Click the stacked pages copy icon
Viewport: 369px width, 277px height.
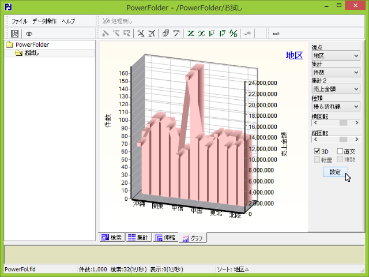pyautogui.click(x=165, y=33)
